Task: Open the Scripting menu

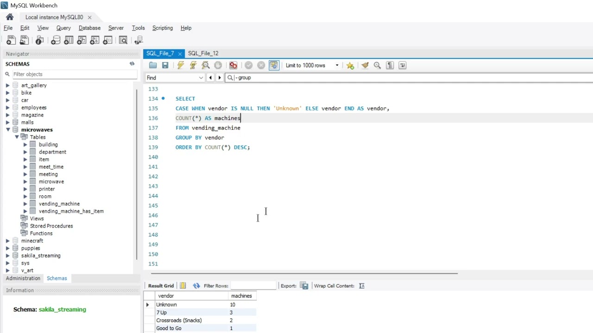Action: click(x=163, y=28)
